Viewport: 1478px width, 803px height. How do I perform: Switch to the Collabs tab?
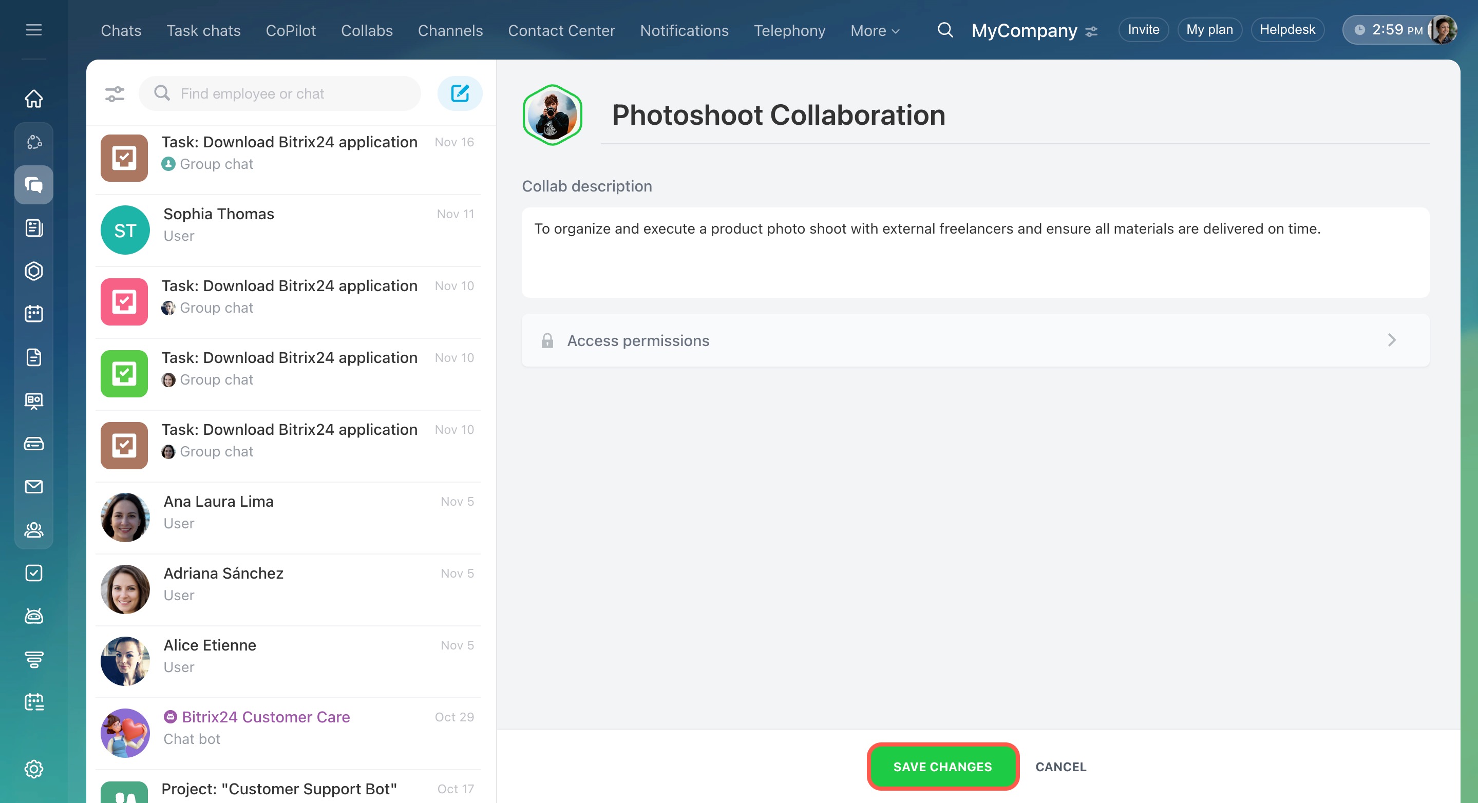367,30
